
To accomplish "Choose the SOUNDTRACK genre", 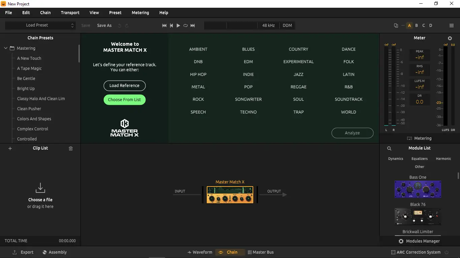I will 349,99.
